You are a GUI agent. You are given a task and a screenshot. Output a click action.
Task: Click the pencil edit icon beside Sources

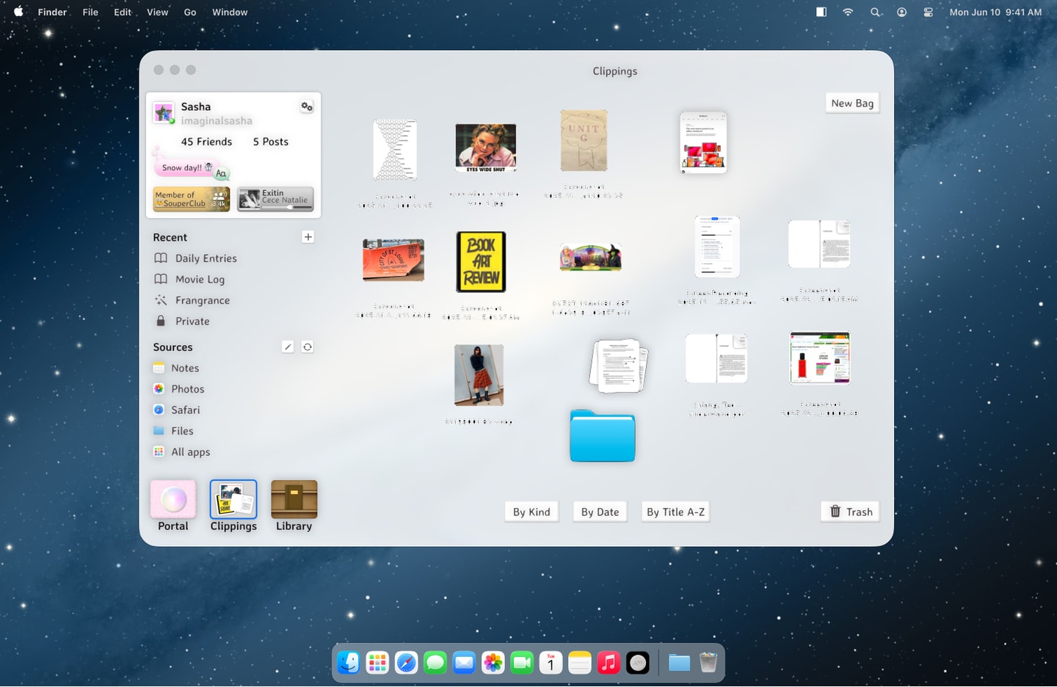point(288,347)
